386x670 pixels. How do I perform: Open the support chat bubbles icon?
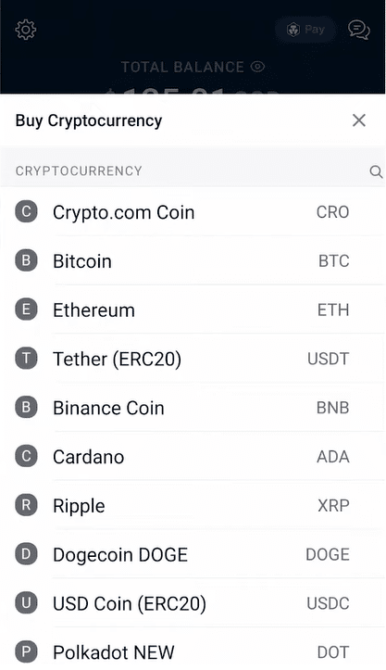[358, 30]
